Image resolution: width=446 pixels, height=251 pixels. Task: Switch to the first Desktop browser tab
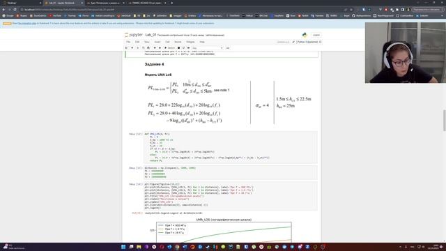coord(22,3)
